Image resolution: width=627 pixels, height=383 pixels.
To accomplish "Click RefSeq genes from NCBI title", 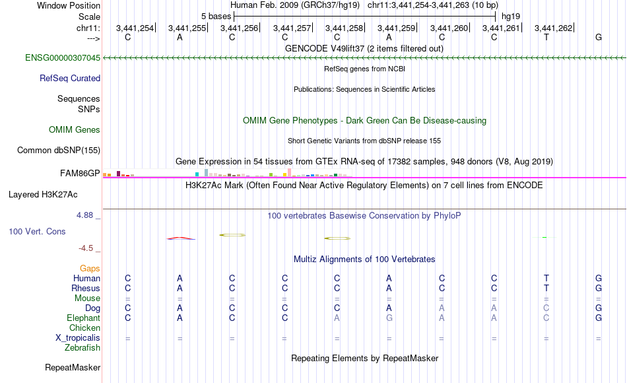I will [x=364, y=69].
